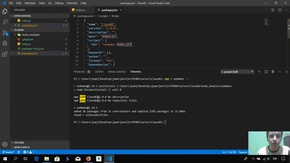Click the Open Changes icon in editor toolbar
Screen dimensions: 290x163
273,10
